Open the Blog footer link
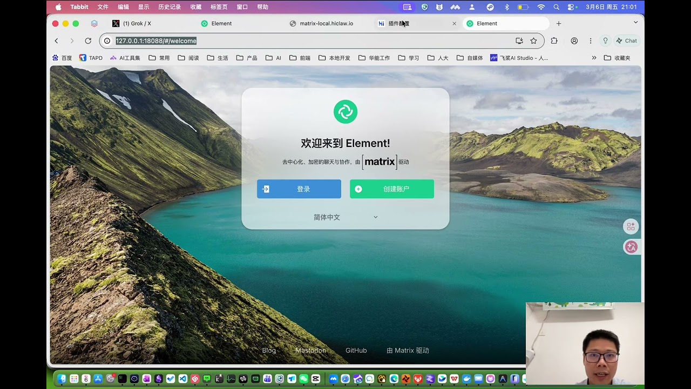The height and width of the screenshot is (389, 691). pos(269,351)
